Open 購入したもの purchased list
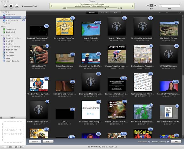The image size is (184, 149). (x=13, y=32)
